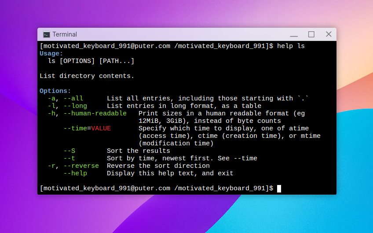This screenshot has width=373, height=233.
Task: Close the Terminal window
Action: coord(329,34)
